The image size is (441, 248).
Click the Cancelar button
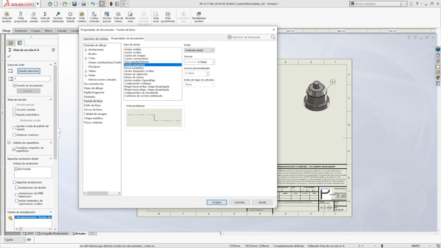pos(239,202)
